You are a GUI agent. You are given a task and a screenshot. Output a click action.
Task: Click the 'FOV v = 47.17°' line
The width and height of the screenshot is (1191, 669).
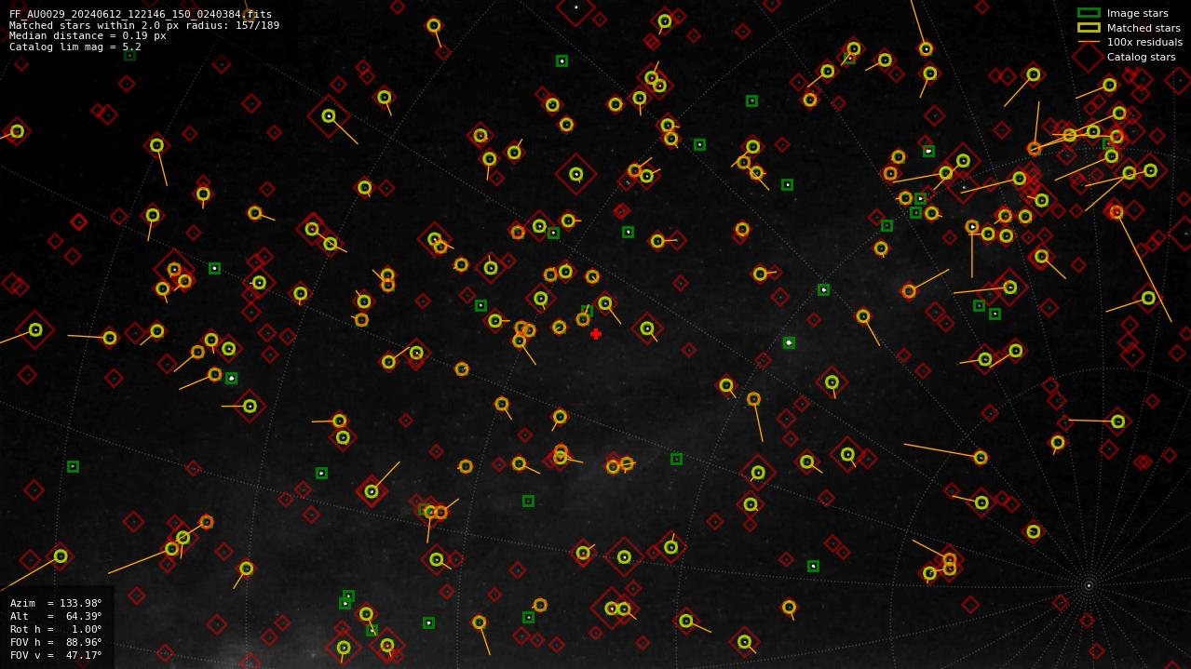(56, 655)
